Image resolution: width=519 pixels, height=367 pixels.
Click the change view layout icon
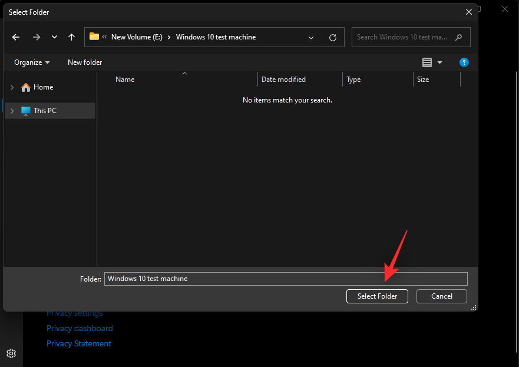pyautogui.click(x=427, y=62)
